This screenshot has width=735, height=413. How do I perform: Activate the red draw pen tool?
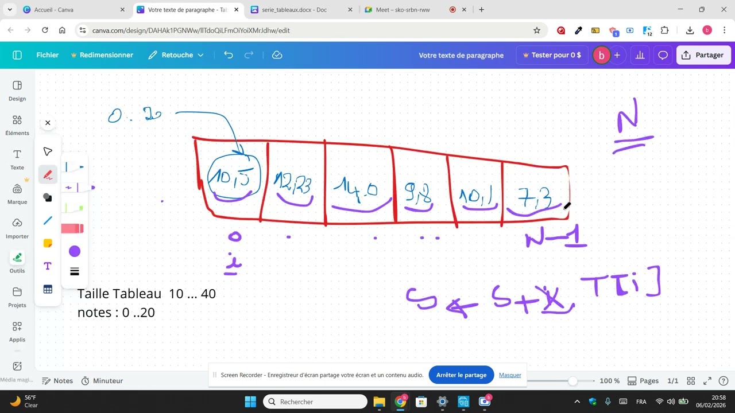pyautogui.click(x=48, y=174)
